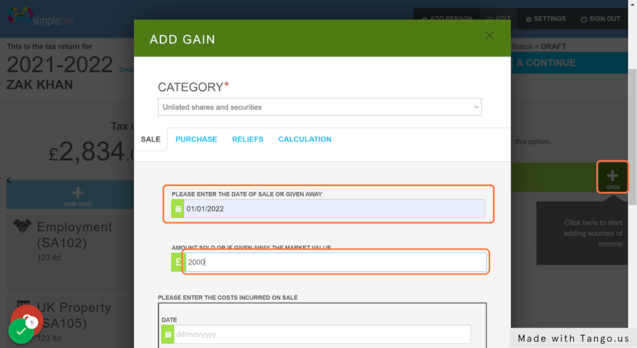Open the Calculation tab

pyautogui.click(x=305, y=139)
